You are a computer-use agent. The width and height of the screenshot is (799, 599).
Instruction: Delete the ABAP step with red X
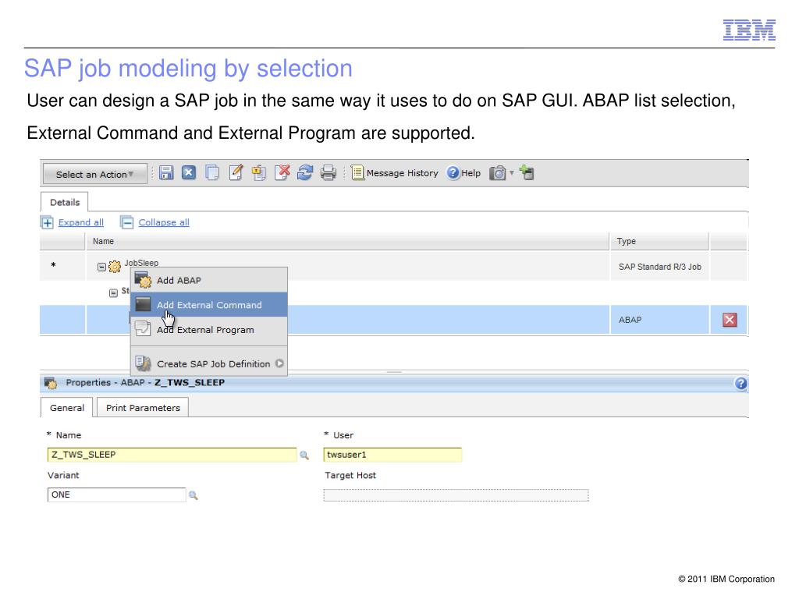730,320
